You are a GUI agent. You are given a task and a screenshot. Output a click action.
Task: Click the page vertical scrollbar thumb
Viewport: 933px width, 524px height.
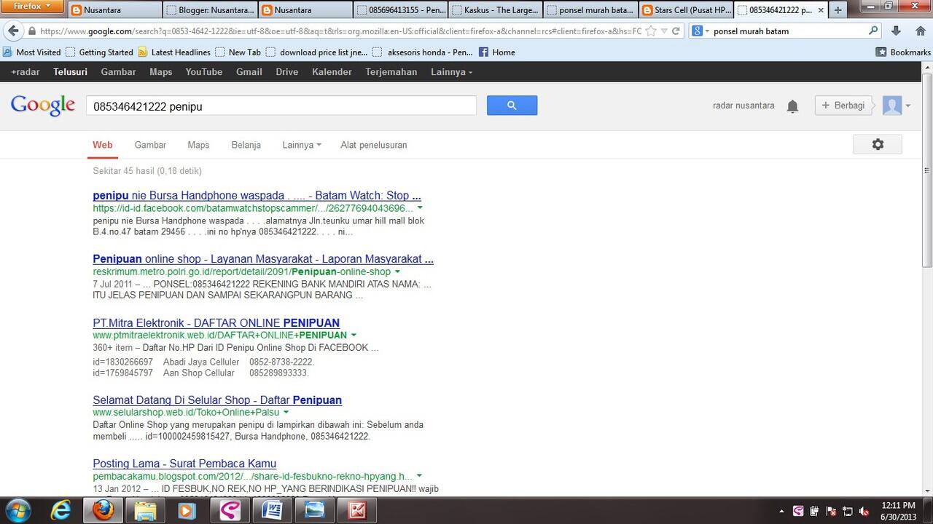tap(927, 170)
